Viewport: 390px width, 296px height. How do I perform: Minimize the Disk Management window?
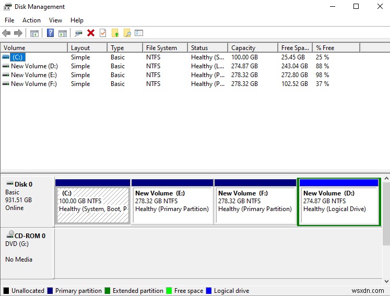[x=333, y=6]
